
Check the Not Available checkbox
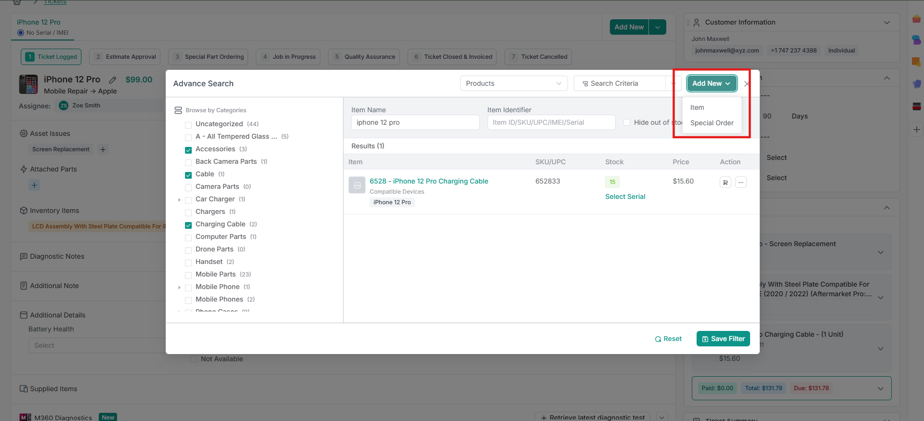tap(194, 359)
